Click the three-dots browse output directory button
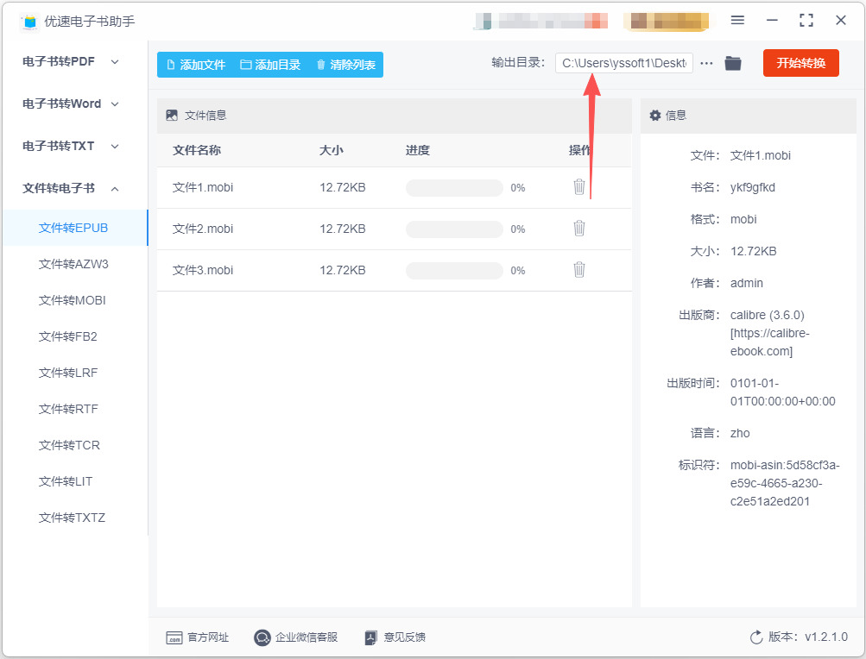 (x=706, y=64)
